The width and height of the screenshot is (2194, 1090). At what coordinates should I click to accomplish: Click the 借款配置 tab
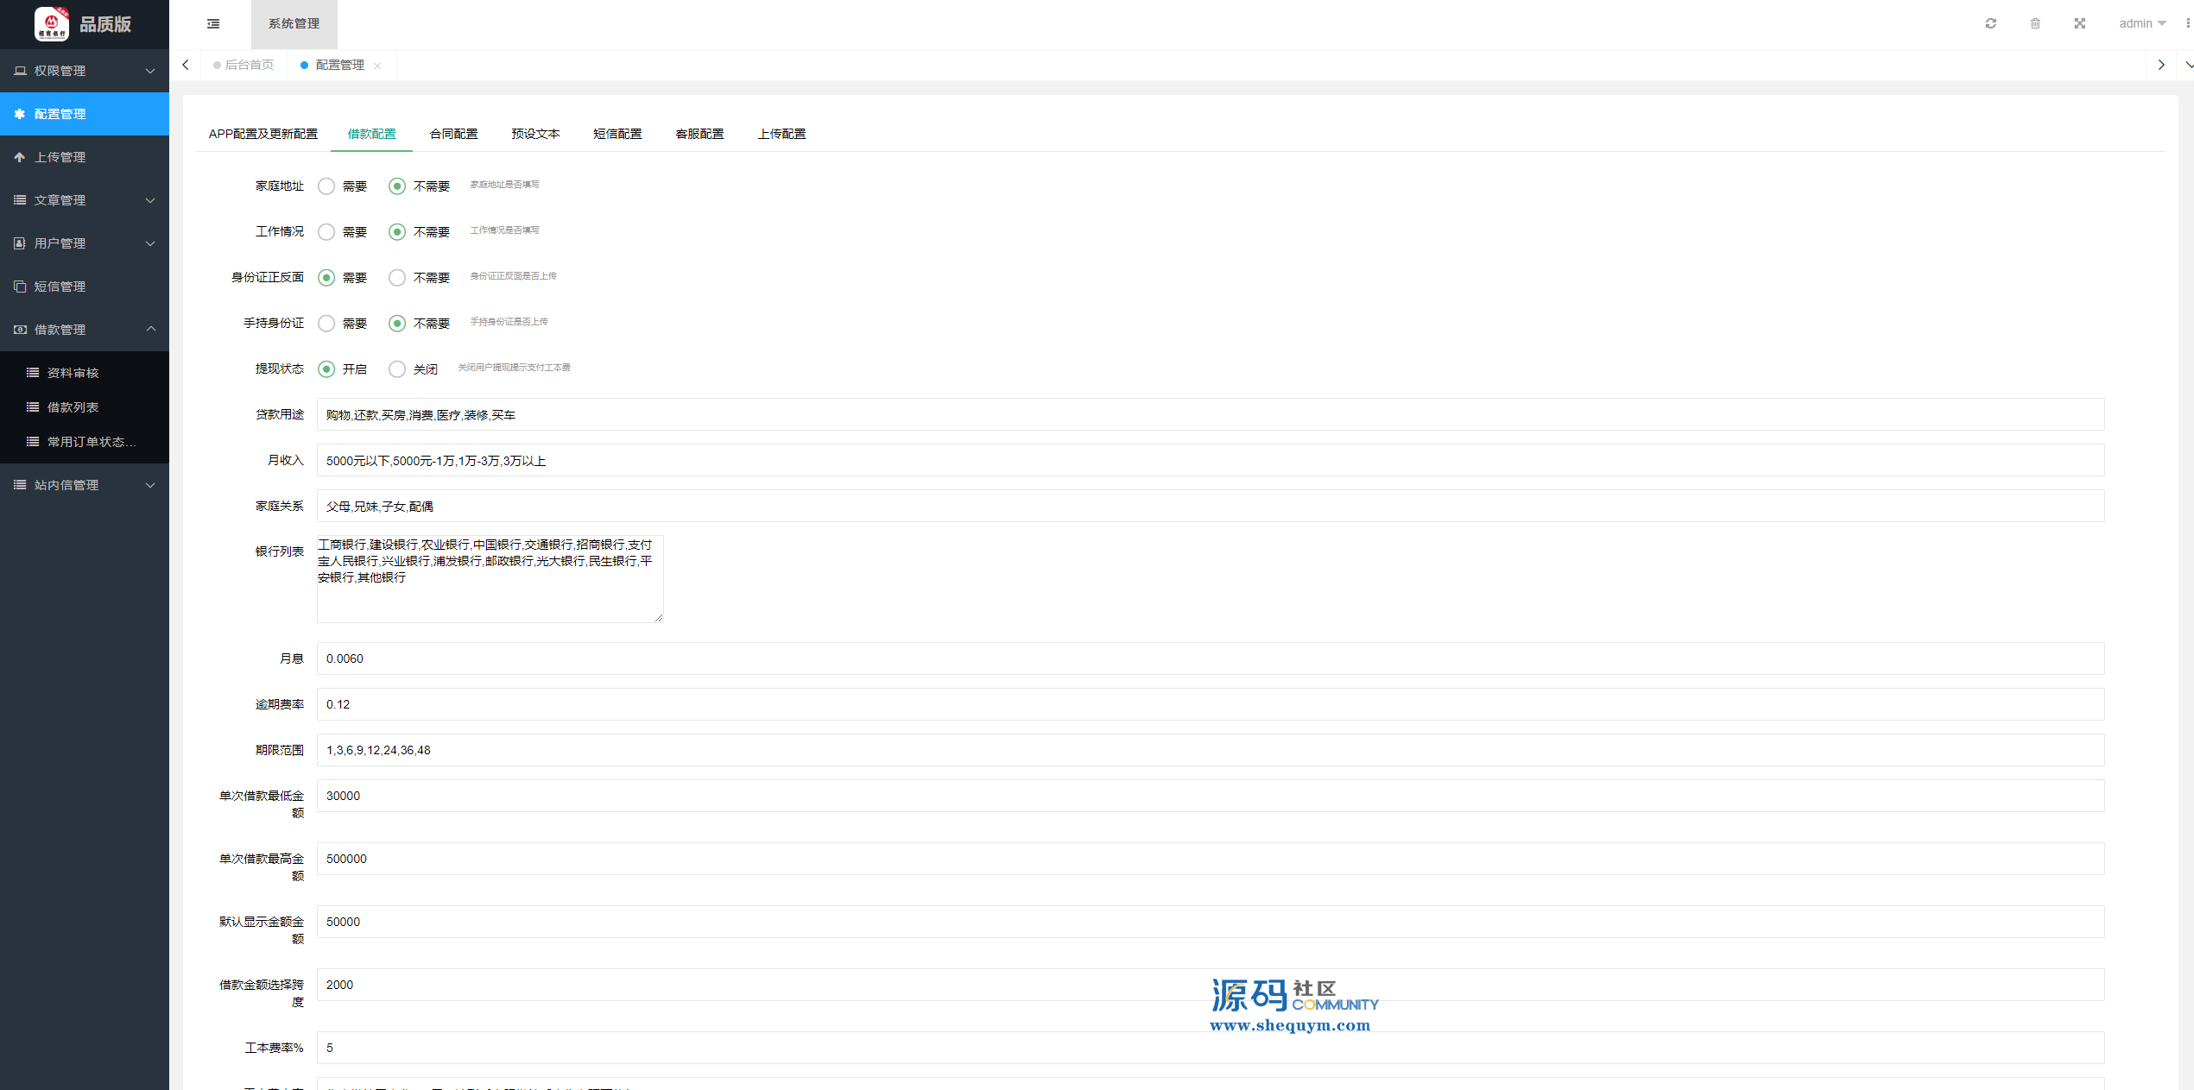(x=371, y=134)
